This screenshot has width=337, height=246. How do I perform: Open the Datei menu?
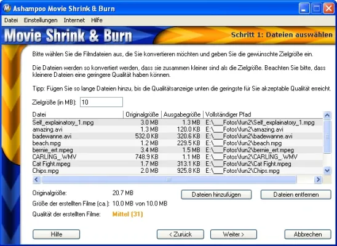pos(11,20)
